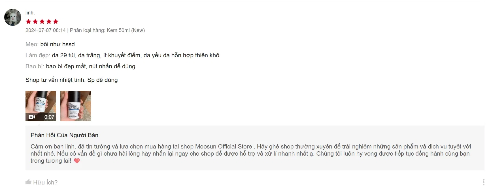Click the review date 2024-07-07 08:14
The image size is (487, 191).
(x=46, y=30)
